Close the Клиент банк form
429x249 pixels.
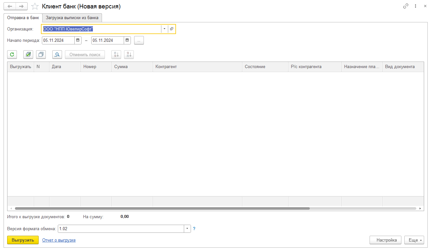425,6
